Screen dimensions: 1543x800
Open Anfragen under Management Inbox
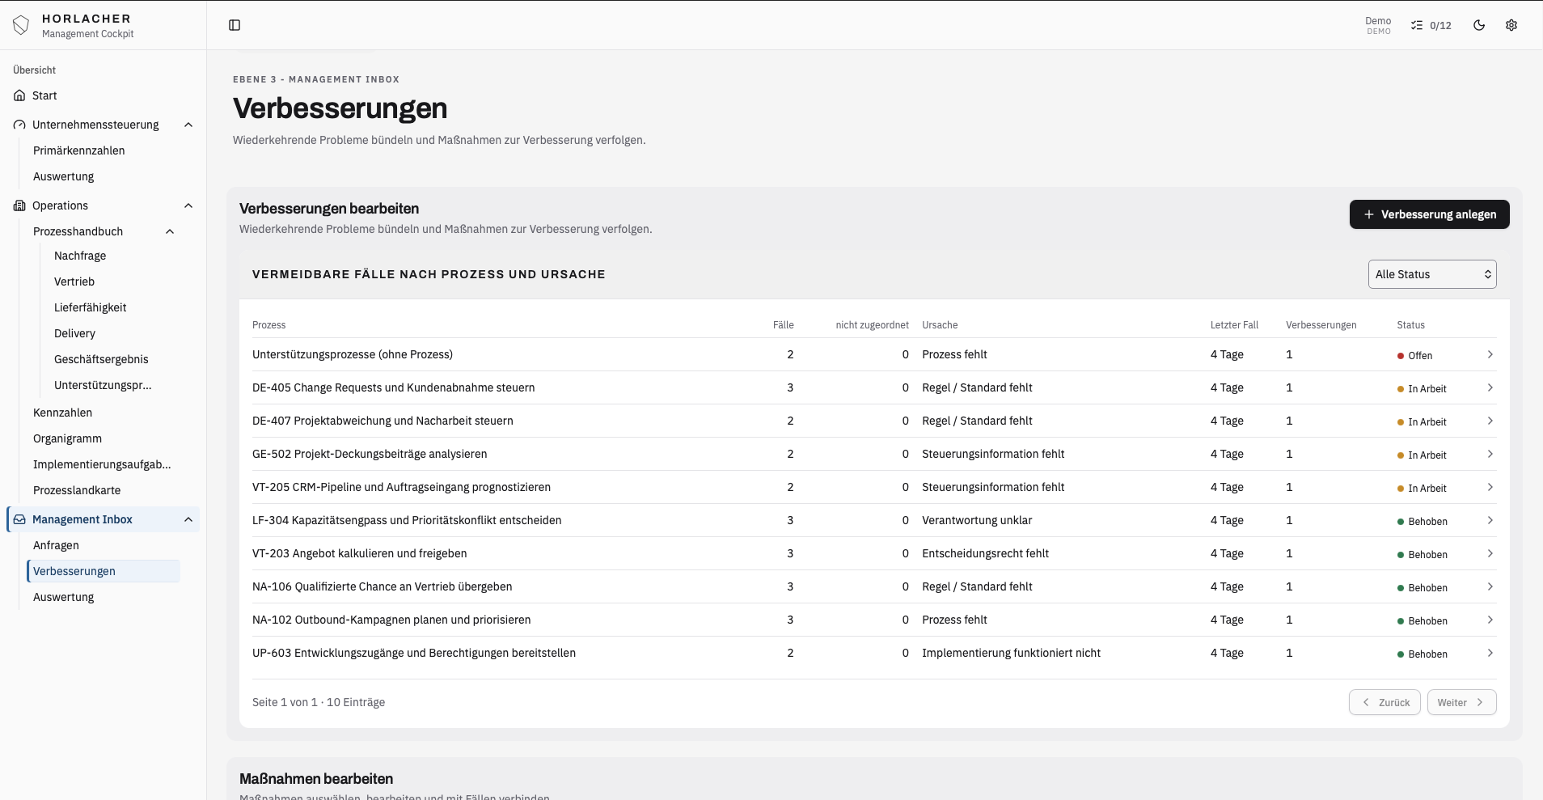(56, 545)
